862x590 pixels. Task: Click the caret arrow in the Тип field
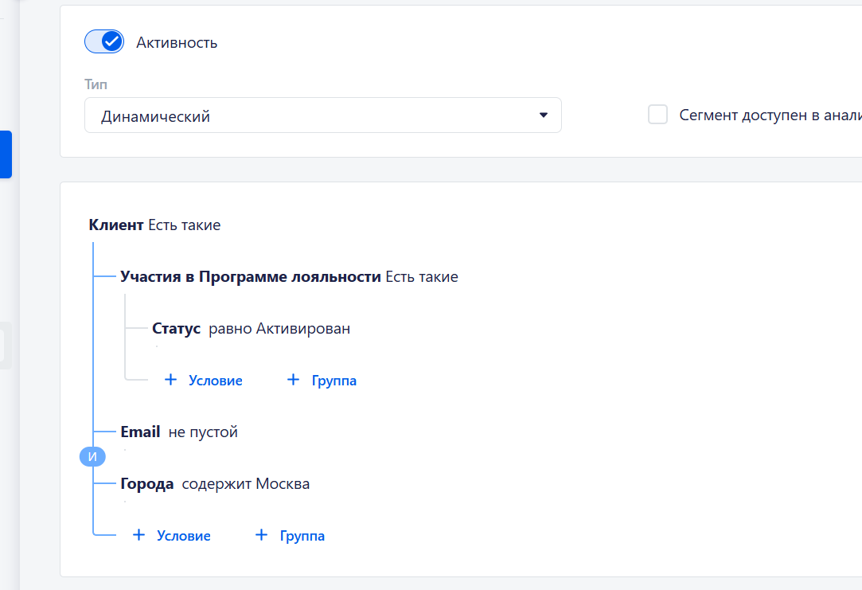[x=544, y=115]
